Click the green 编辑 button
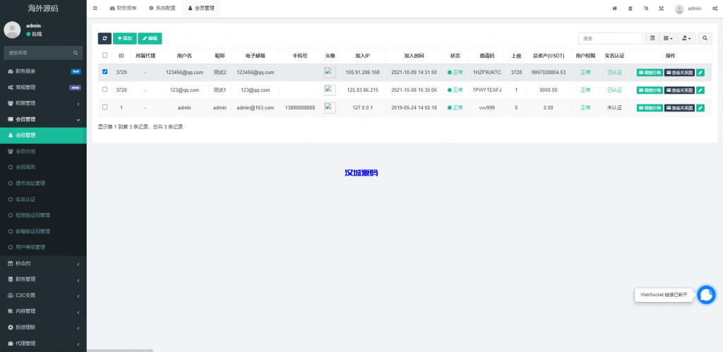This screenshot has width=723, height=352. (150, 38)
